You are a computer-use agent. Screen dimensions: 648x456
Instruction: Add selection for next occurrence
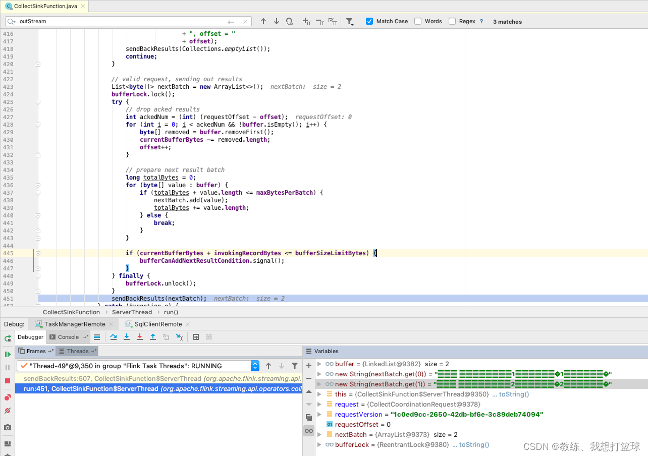point(306,21)
